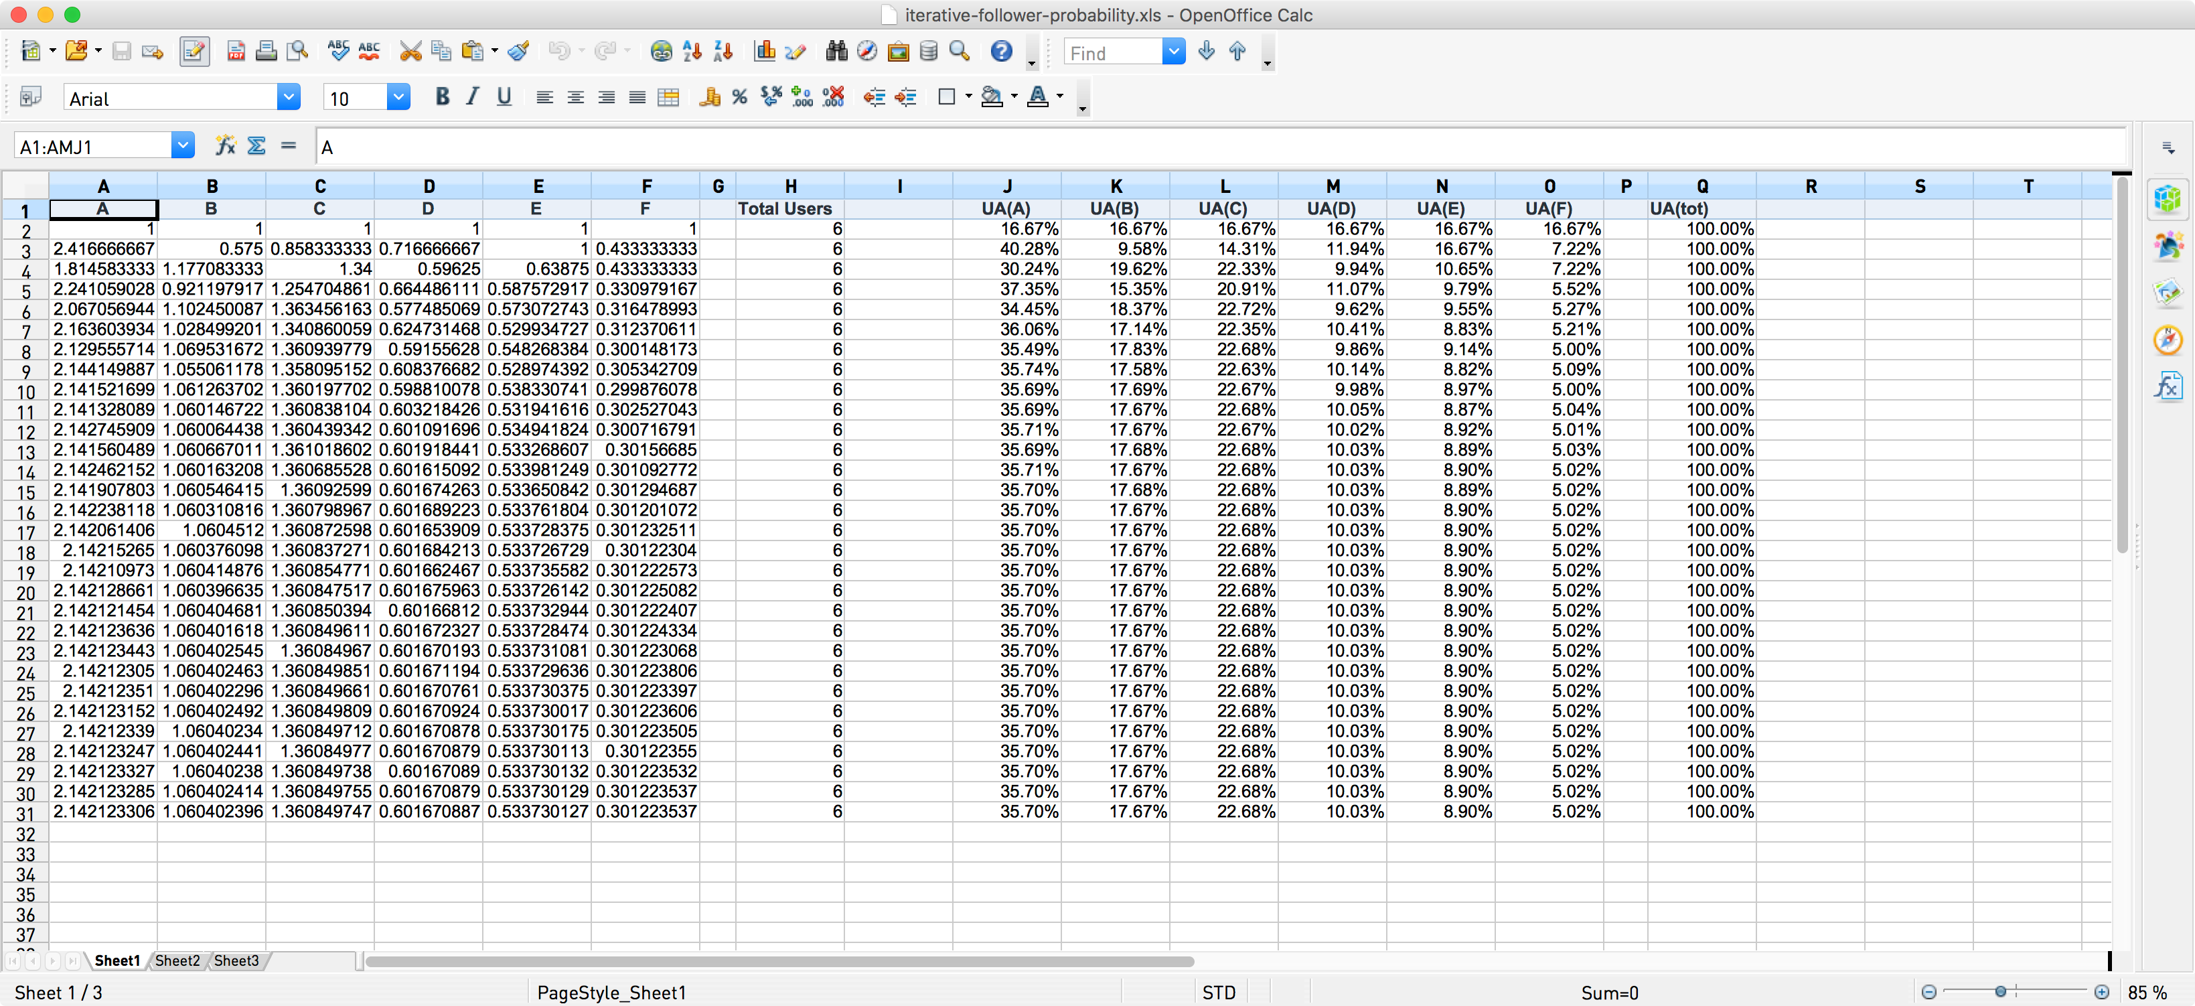Image resolution: width=2195 pixels, height=1006 pixels.
Task: Sort Ascending A to Z
Action: click(693, 52)
